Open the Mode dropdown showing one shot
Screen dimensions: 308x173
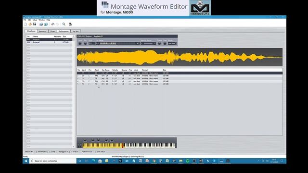[x=172, y=43]
